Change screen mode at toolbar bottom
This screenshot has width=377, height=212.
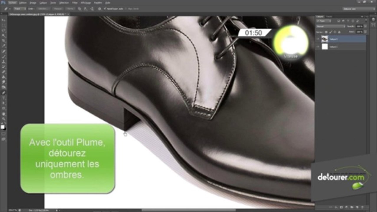pos(4,139)
